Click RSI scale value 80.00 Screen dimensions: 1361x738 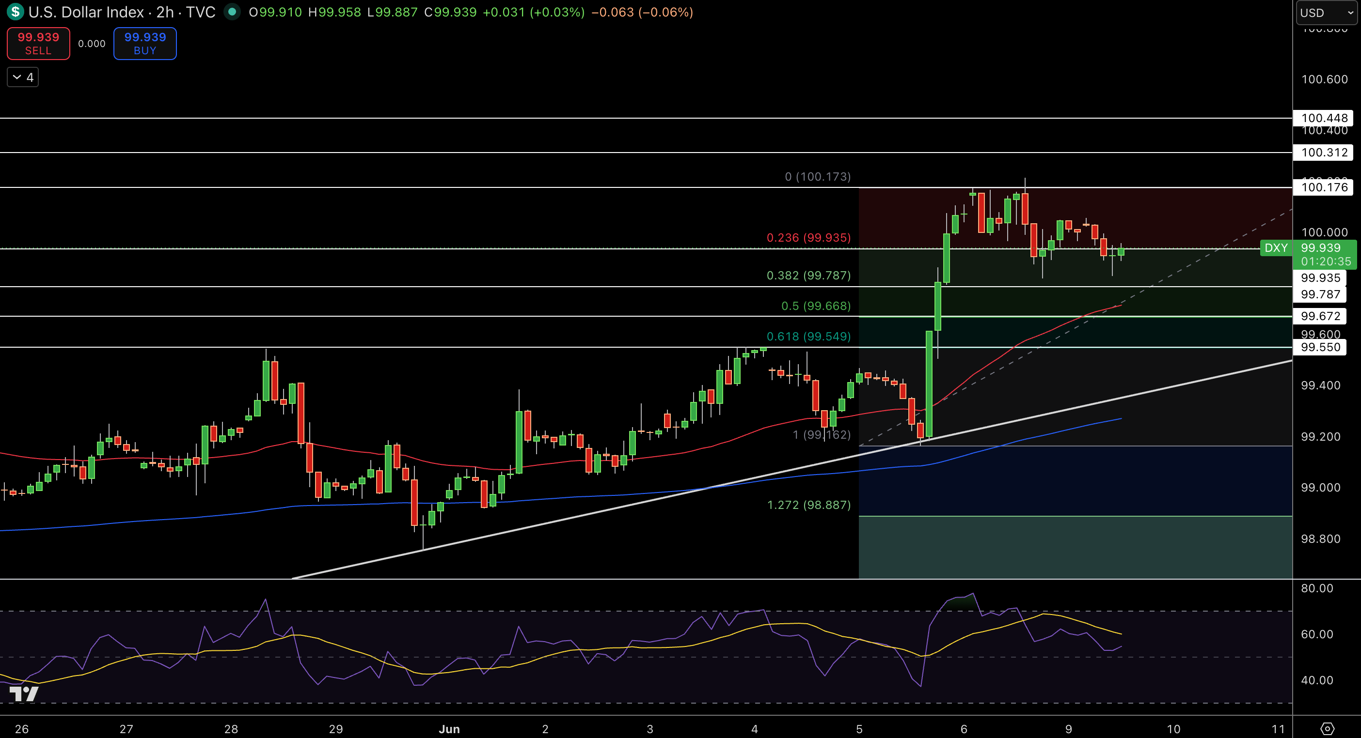point(1316,588)
